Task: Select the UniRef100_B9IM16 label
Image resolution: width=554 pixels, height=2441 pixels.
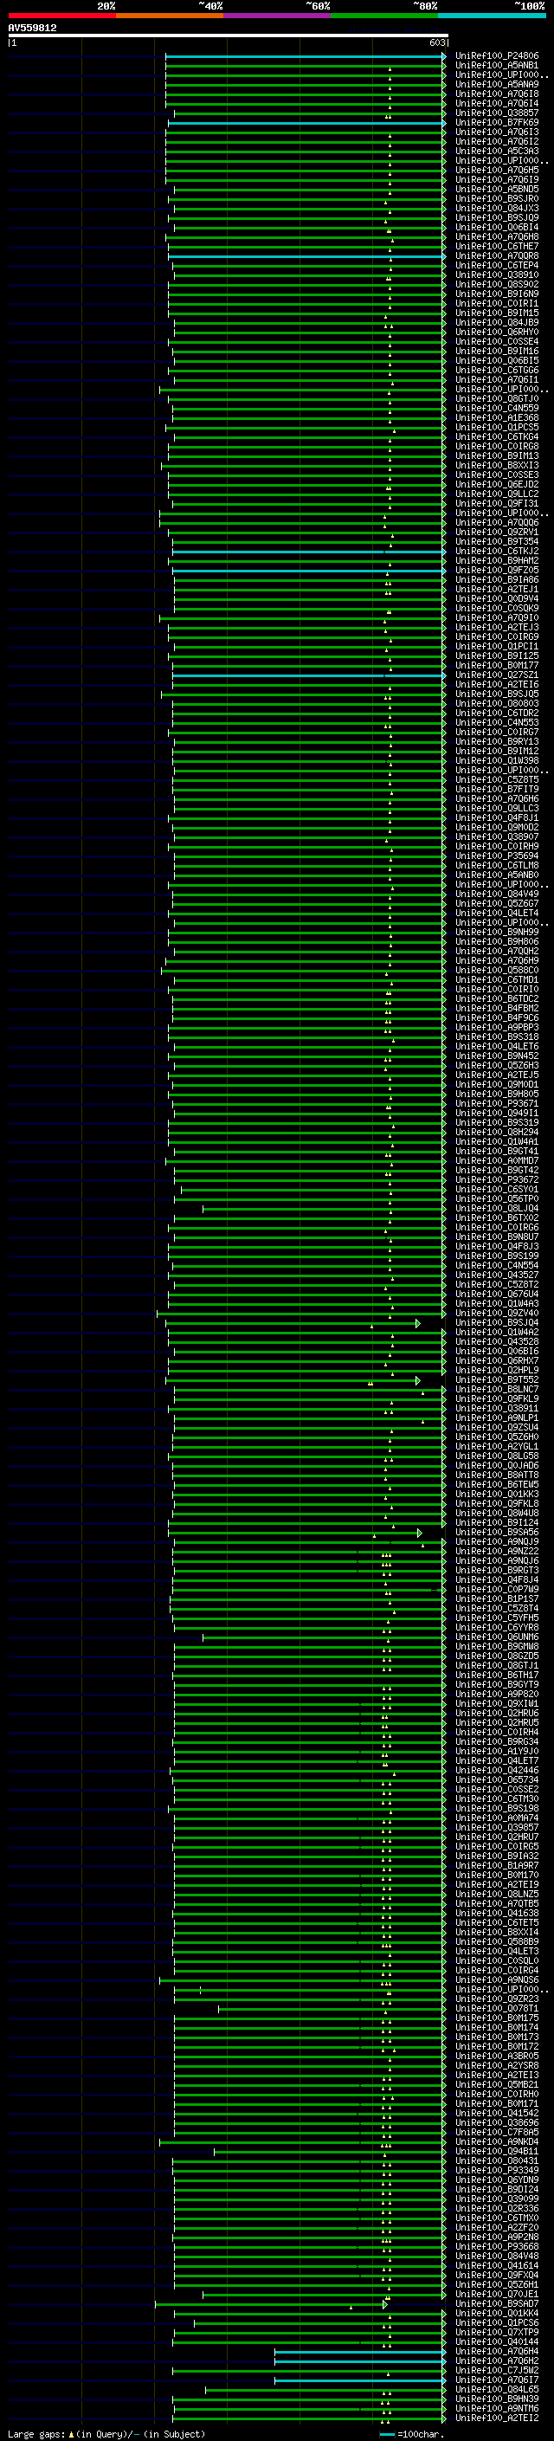Action: [497, 351]
